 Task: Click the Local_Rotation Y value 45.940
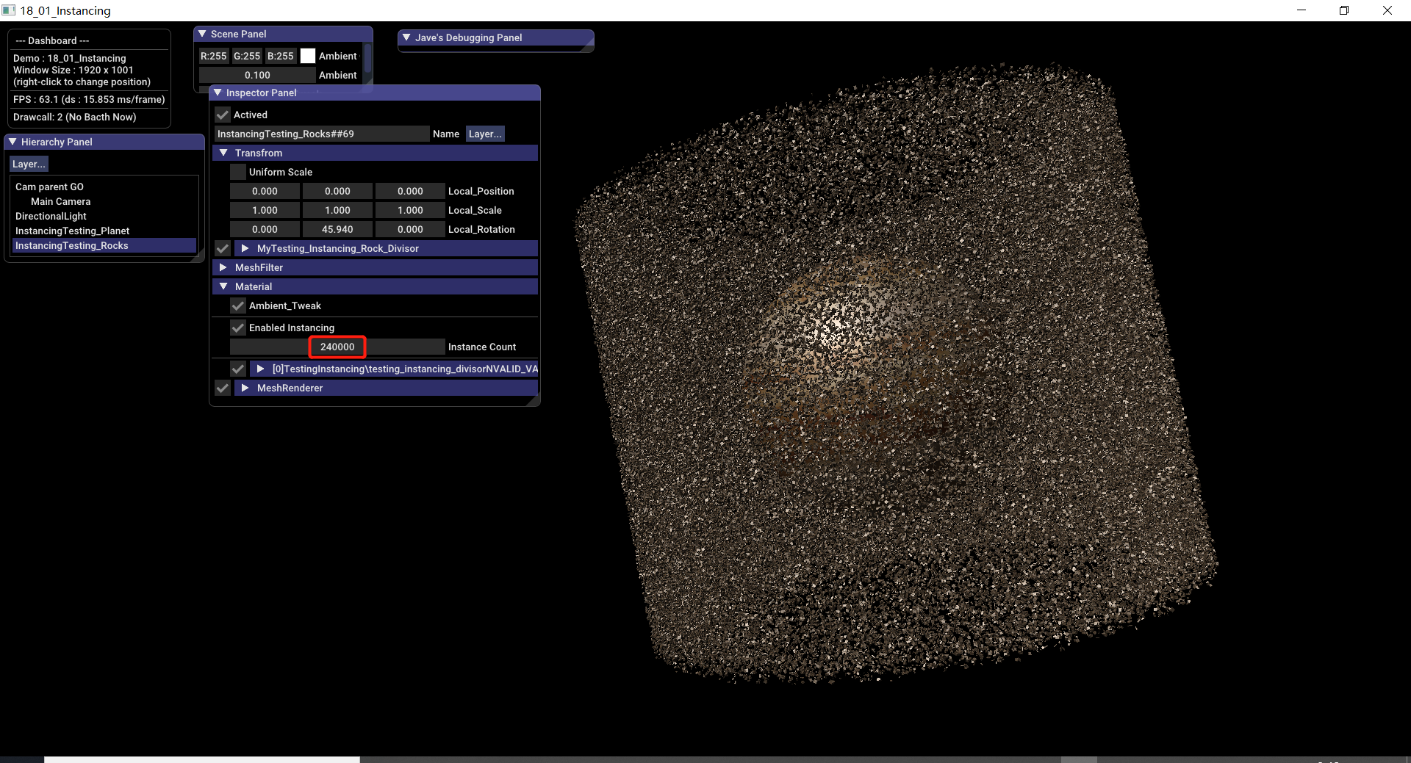[x=337, y=229]
